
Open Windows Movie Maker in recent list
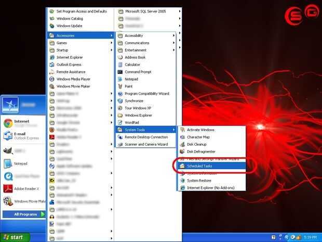pos(24,201)
